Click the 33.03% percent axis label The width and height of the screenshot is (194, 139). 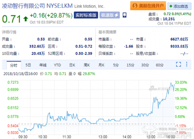[x=181, y=82]
